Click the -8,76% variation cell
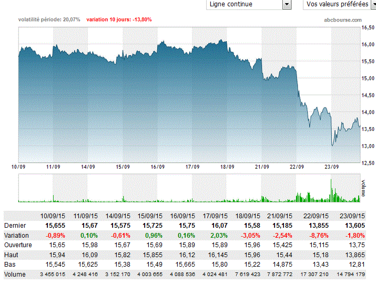The height and width of the screenshot is (284, 376). 319,236
